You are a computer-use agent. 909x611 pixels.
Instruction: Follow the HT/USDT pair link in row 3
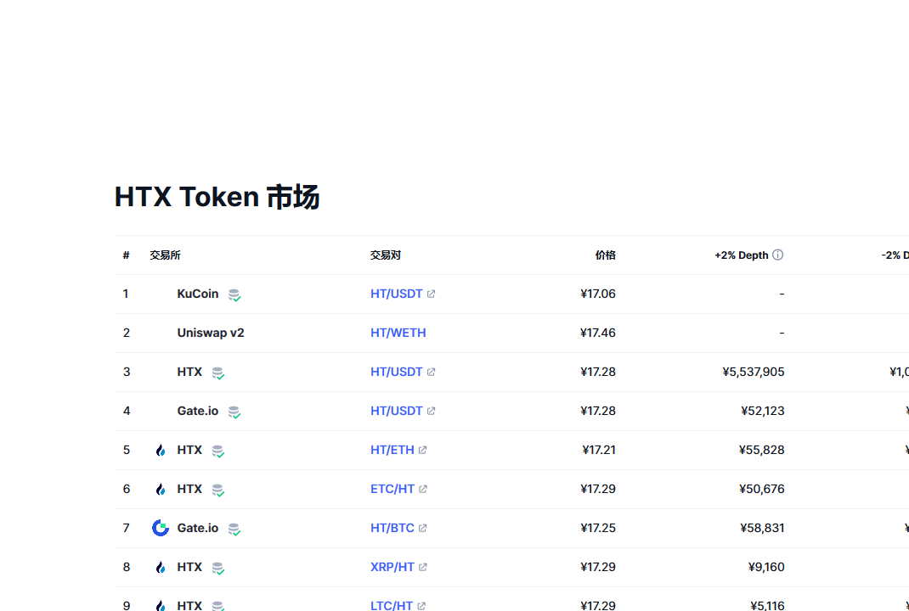pyautogui.click(x=397, y=372)
